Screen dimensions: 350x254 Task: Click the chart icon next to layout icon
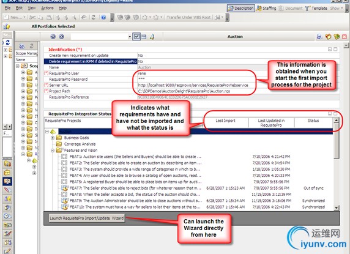point(152,37)
